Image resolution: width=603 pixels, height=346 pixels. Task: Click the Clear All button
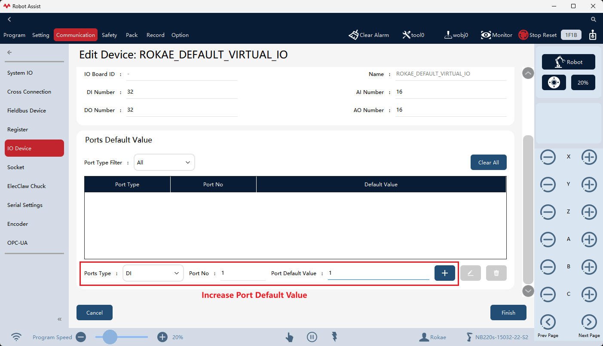[489, 162]
